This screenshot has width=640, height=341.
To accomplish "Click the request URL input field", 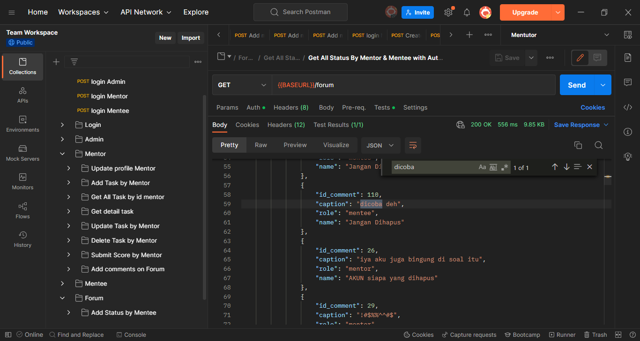I will click(412, 85).
